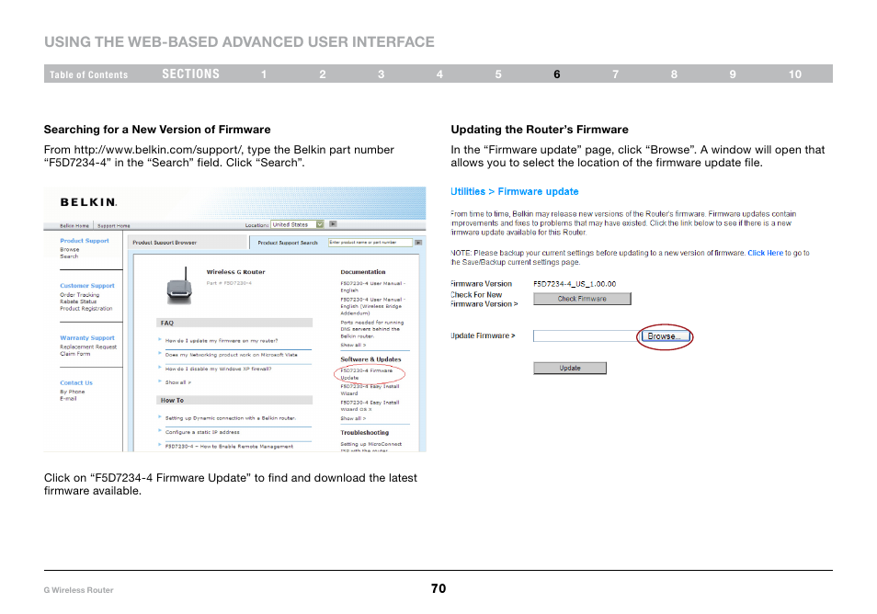Open How to Enable Remote Management link
877x614 pixels.
click(229, 446)
